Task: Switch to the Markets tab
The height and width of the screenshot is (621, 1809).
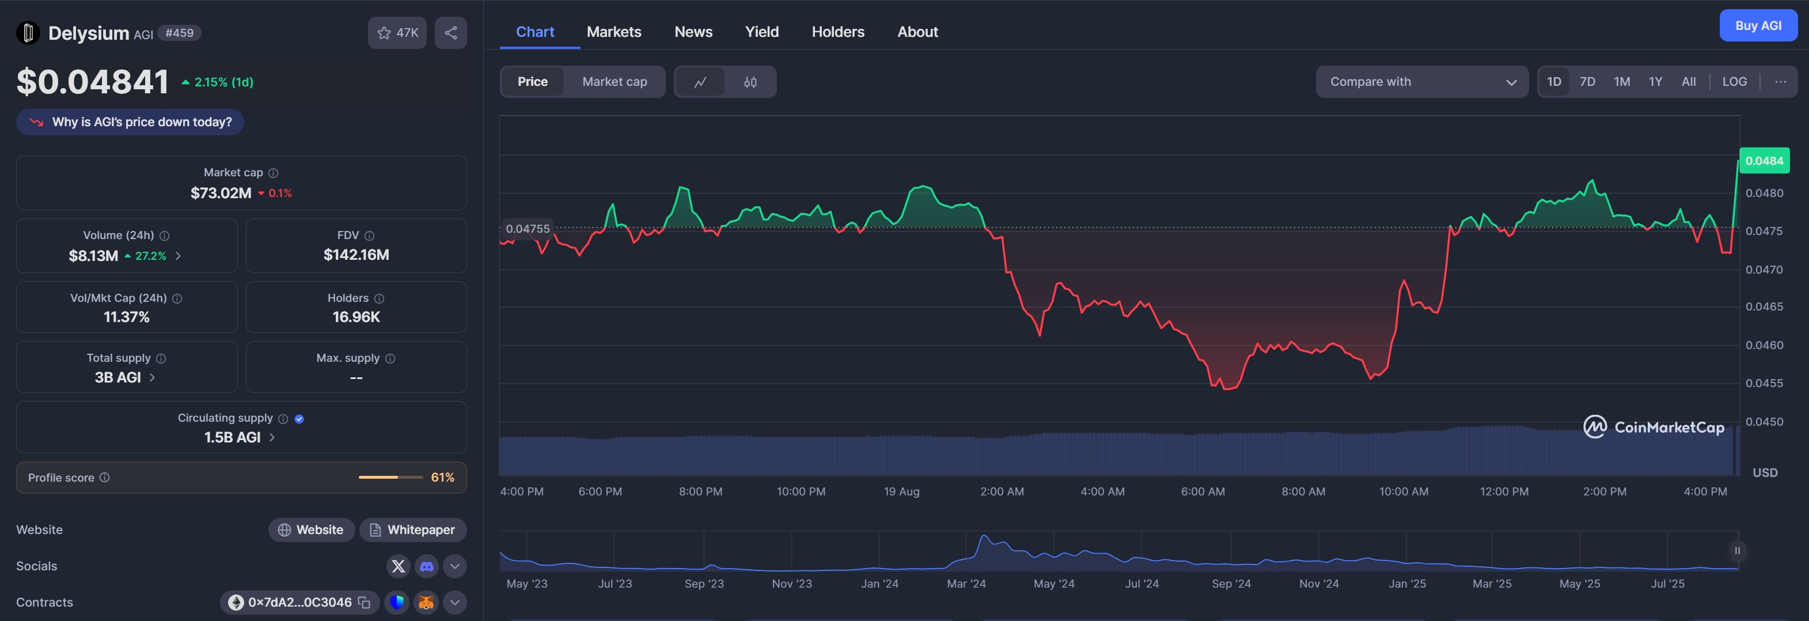Action: tap(614, 32)
